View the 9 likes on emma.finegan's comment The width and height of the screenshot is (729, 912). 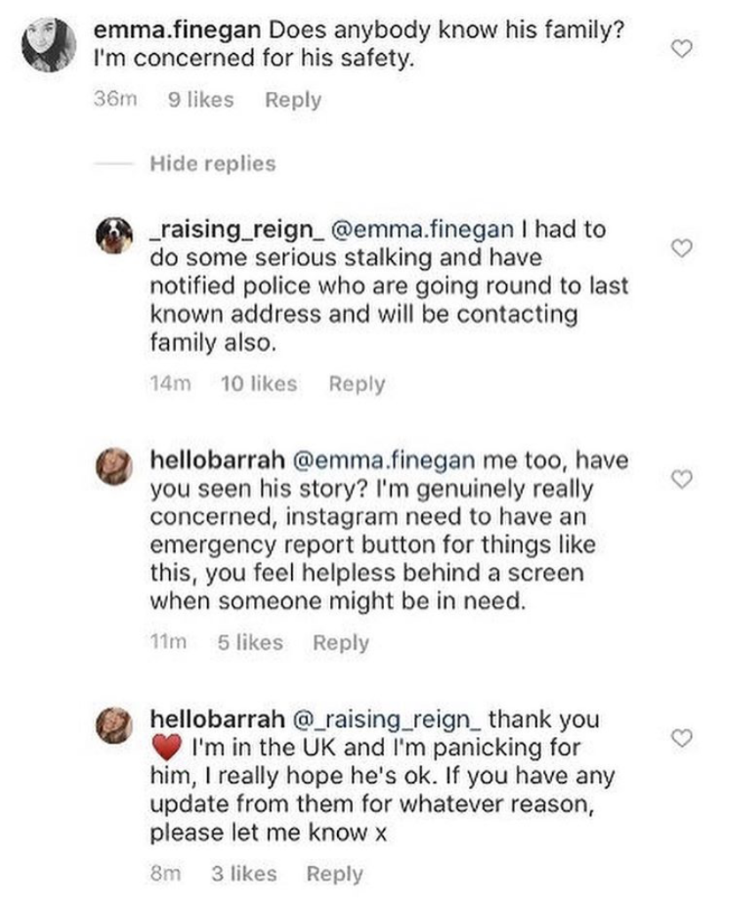[x=201, y=100]
